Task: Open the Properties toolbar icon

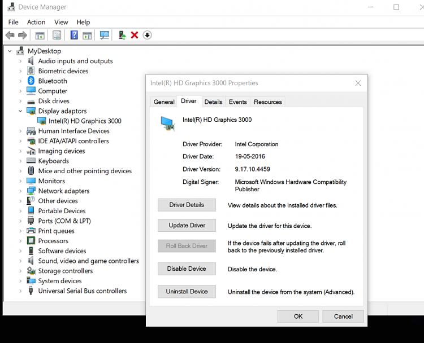Action: click(x=57, y=35)
